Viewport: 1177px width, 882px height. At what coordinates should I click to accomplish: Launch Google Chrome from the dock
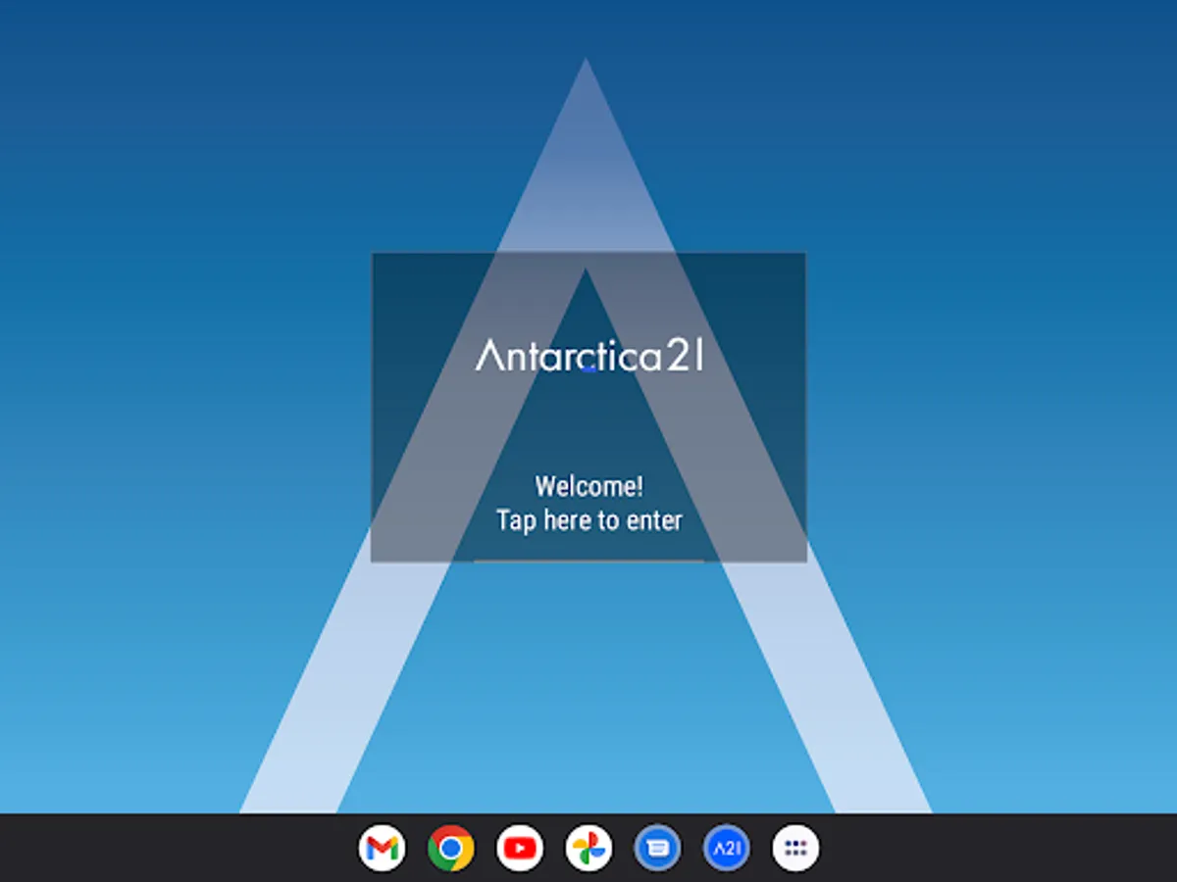pyautogui.click(x=451, y=848)
